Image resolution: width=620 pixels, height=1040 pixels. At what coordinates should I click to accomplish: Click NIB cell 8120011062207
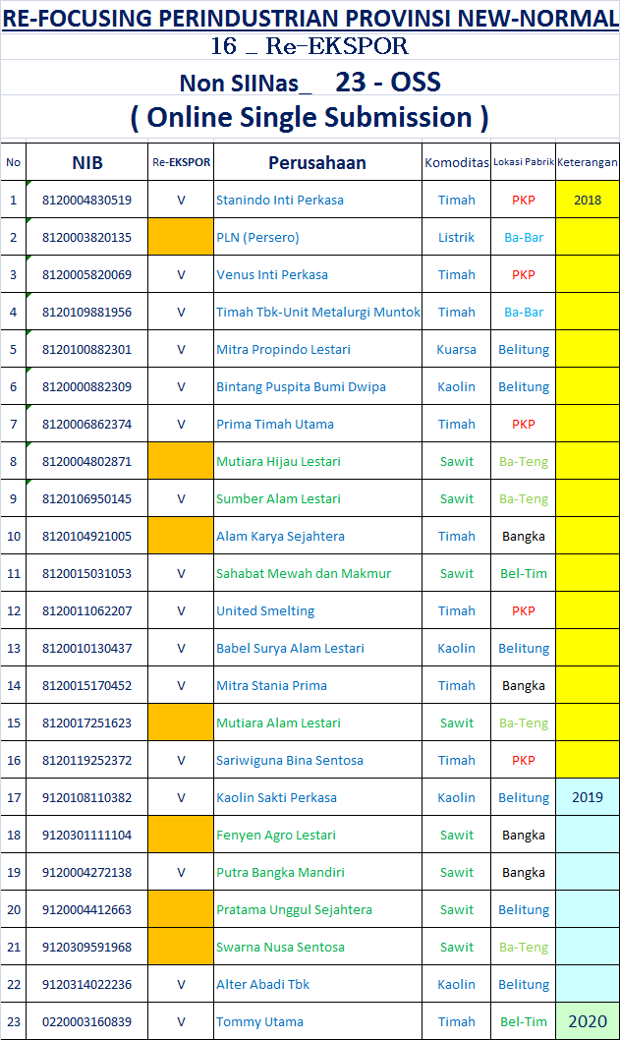coord(86,610)
